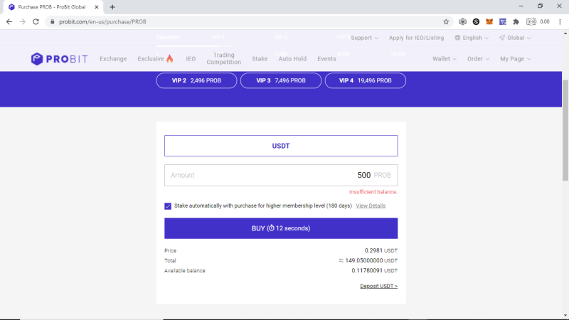569x320 pixels.
Task: Click the 0.00 extension icon
Action: (x=538, y=22)
